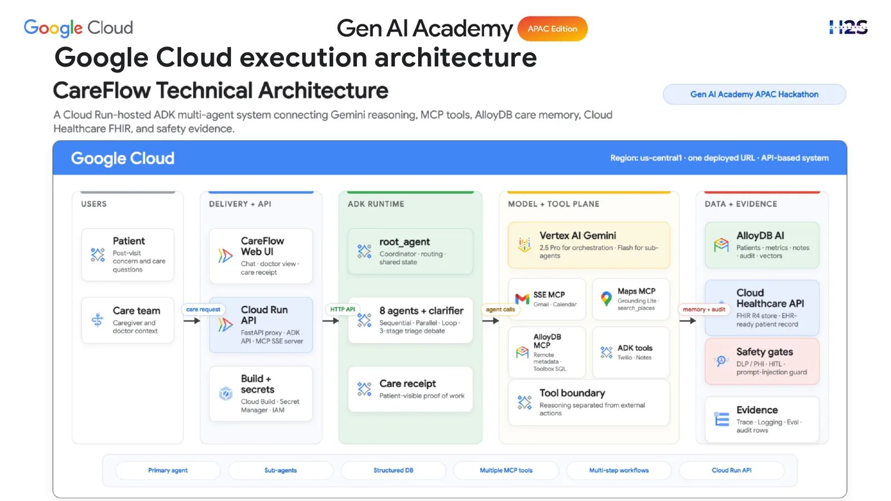
Task: Select the root_agent card title
Action: pyautogui.click(x=405, y=242)
